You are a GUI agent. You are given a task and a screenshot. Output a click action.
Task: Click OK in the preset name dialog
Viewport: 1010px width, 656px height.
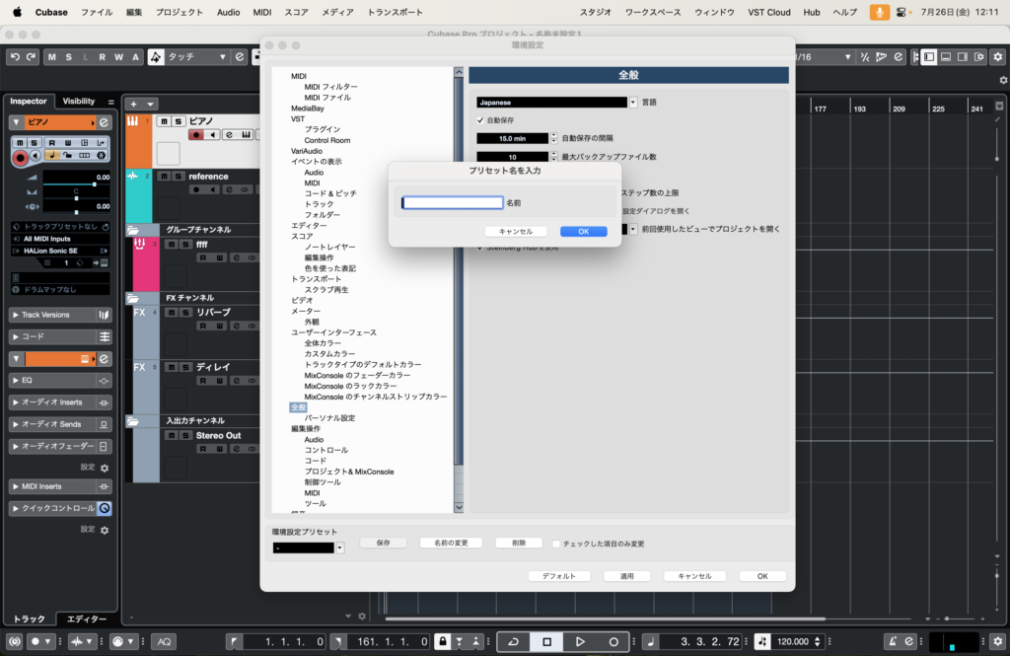pos(583,231)
